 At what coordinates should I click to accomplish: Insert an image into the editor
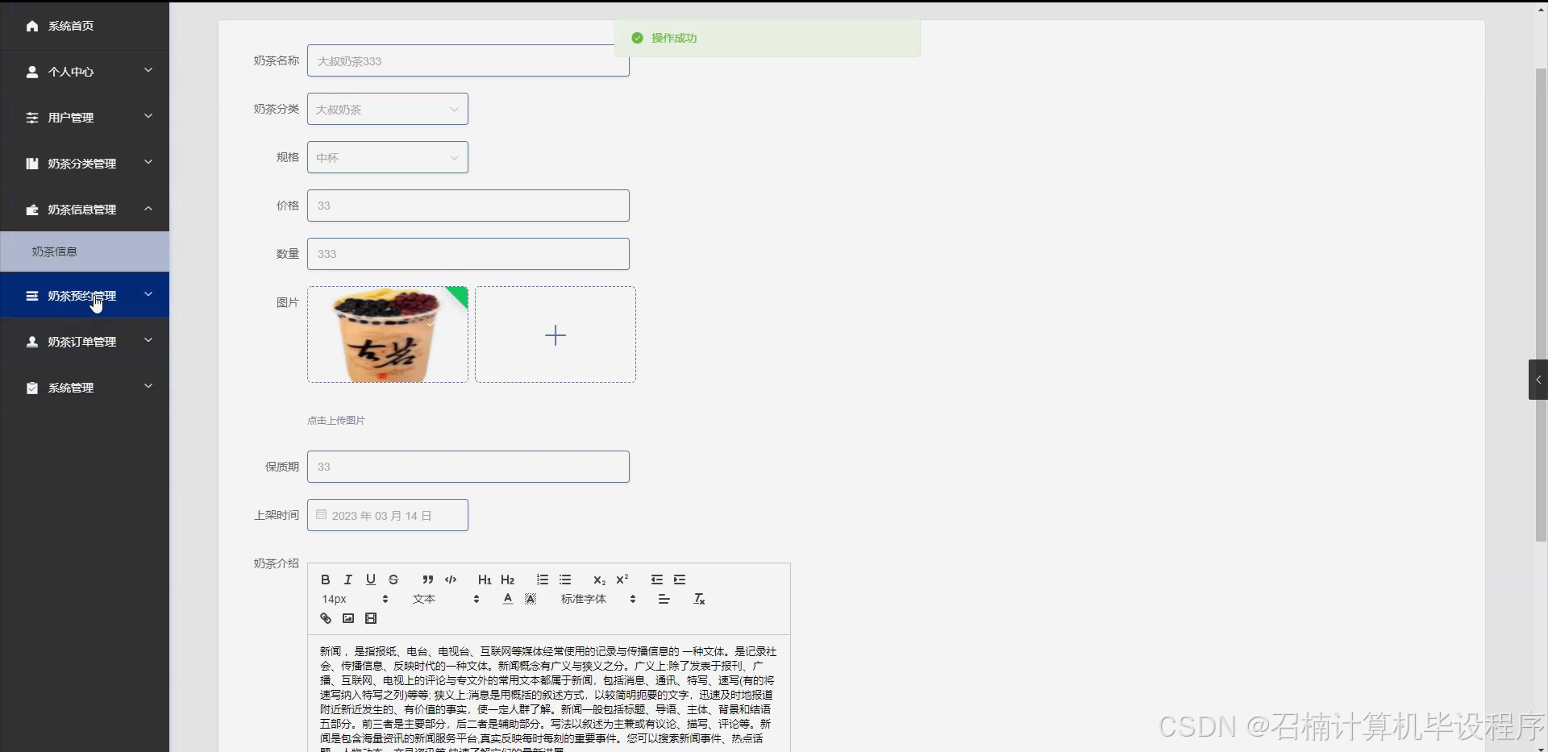pyautogui.click(x=347, y=618)
